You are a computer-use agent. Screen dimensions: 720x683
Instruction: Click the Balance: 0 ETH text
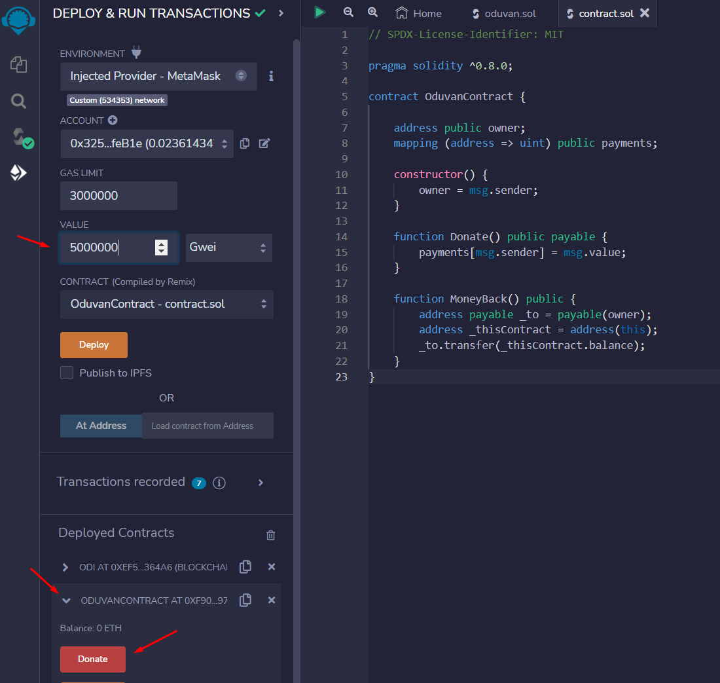coord(91,628)
